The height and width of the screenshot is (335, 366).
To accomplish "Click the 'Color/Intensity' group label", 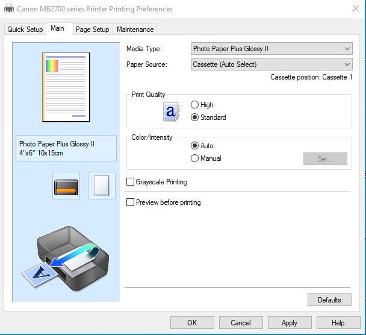I will pos(152,137).
